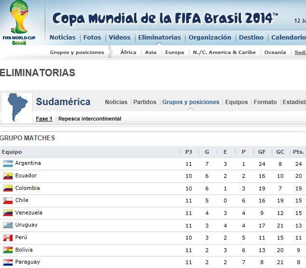This screenshot has height=268, width=306.
Task: Click the Ecuador flag icon
Action: [8, 176]
